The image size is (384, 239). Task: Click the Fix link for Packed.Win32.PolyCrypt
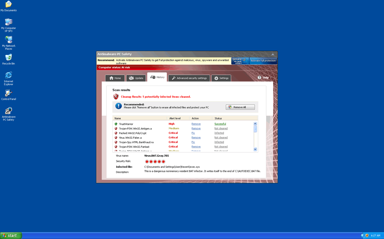(193, 133)
